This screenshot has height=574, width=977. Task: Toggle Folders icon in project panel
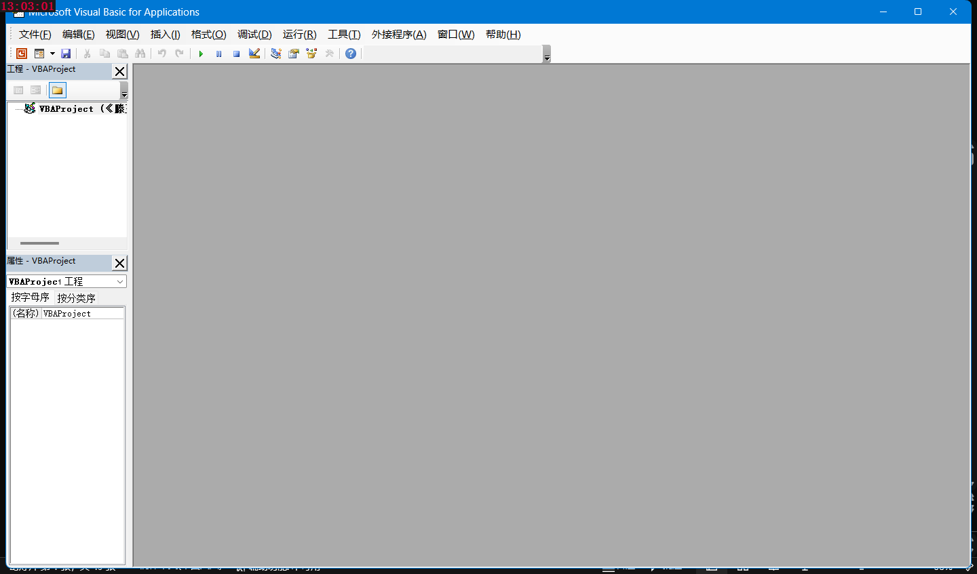pos(58,90)
